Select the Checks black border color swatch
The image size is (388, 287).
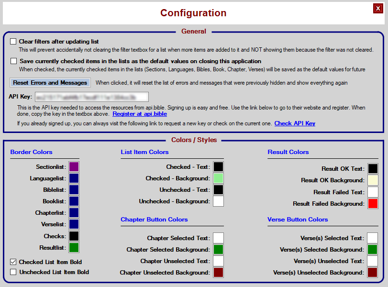pyautogui.click(x=74, y=236)
